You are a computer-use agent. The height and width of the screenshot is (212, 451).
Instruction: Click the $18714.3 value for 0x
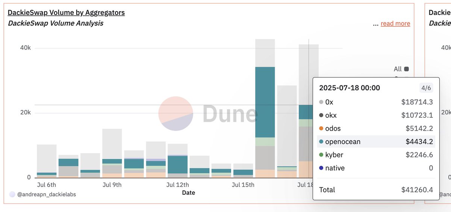coord(417,102)
